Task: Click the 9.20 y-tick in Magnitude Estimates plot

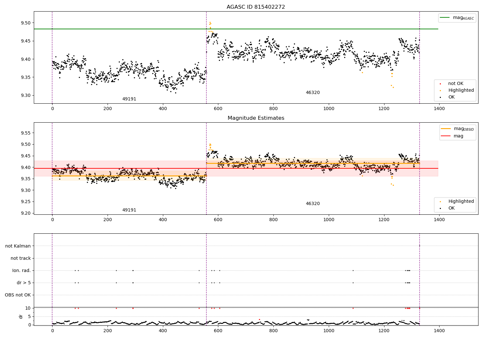Action: tap(25, 213)
